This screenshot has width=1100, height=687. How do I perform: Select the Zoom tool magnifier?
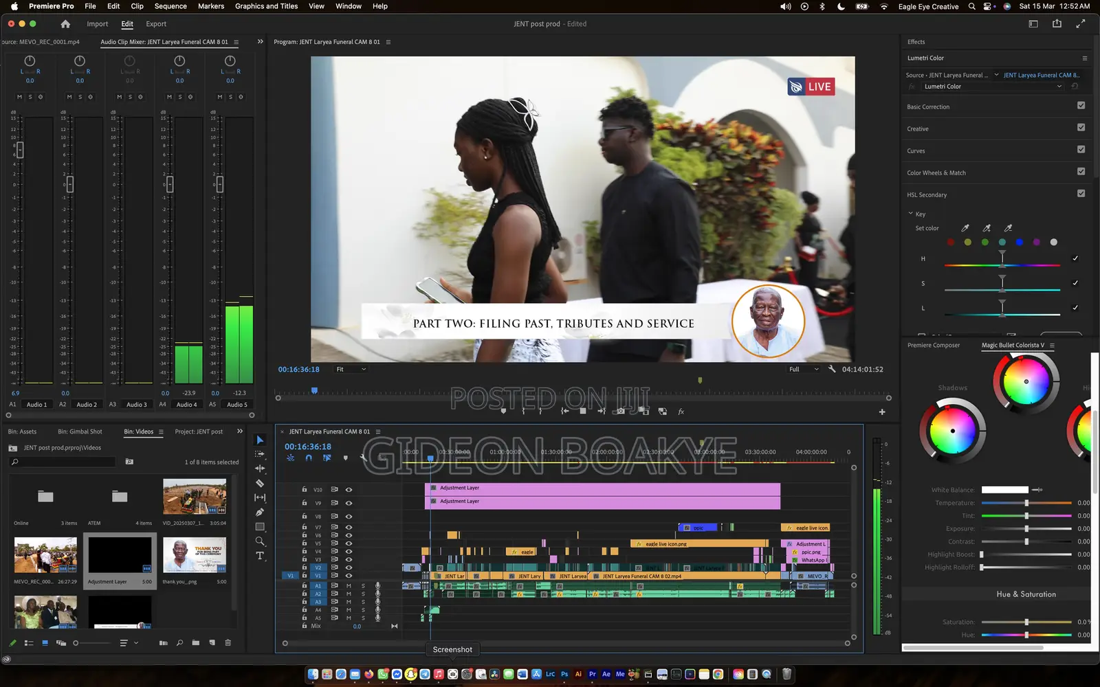tap(260, 541)
